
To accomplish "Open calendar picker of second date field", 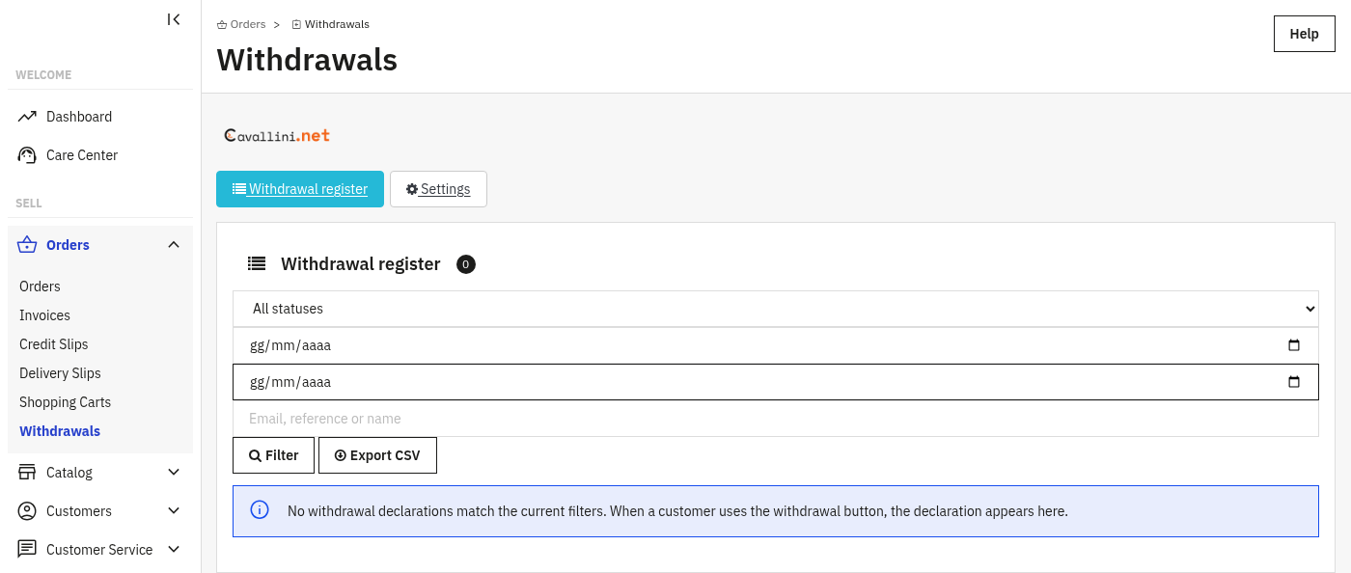I will pyautogui.click(x=1294, y=382).
